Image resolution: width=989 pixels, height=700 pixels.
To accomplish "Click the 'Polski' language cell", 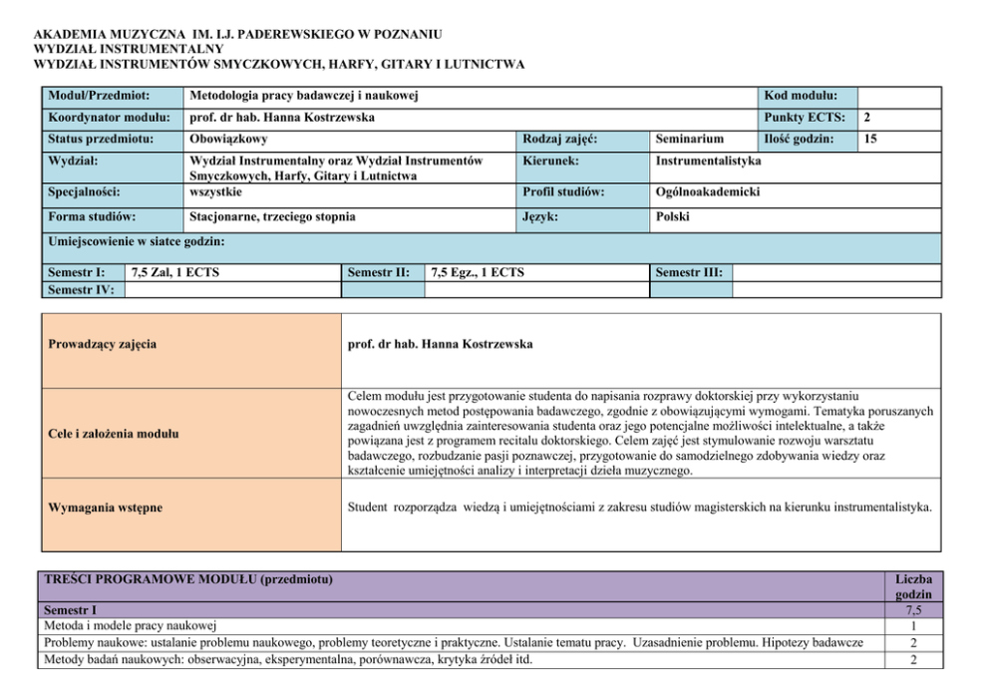I will [674, 215].
